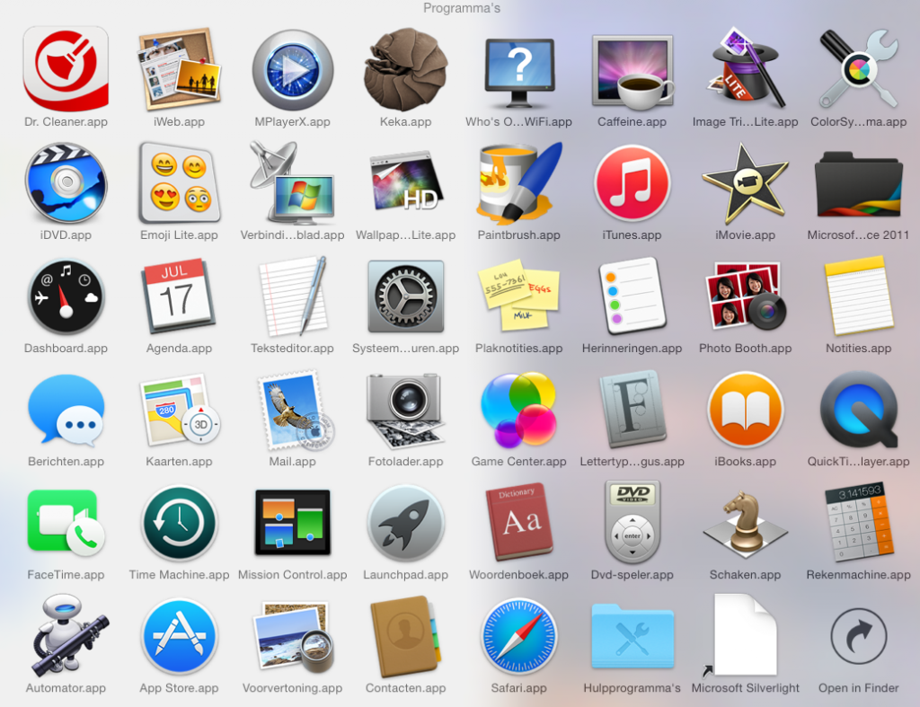Viewport: 920px width, 707px height.
Task: Launch Agenda.app calendar
Action: tap(179, 296)
